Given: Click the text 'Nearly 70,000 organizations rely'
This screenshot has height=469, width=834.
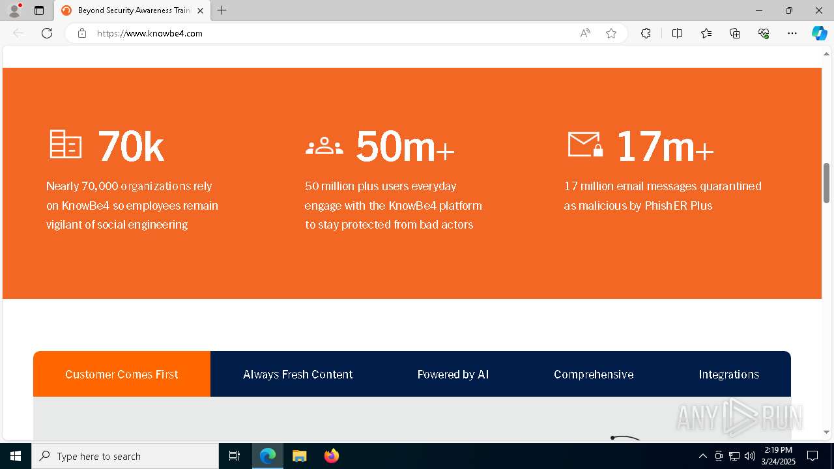Looking at the screenshot, I should [129, 186].
